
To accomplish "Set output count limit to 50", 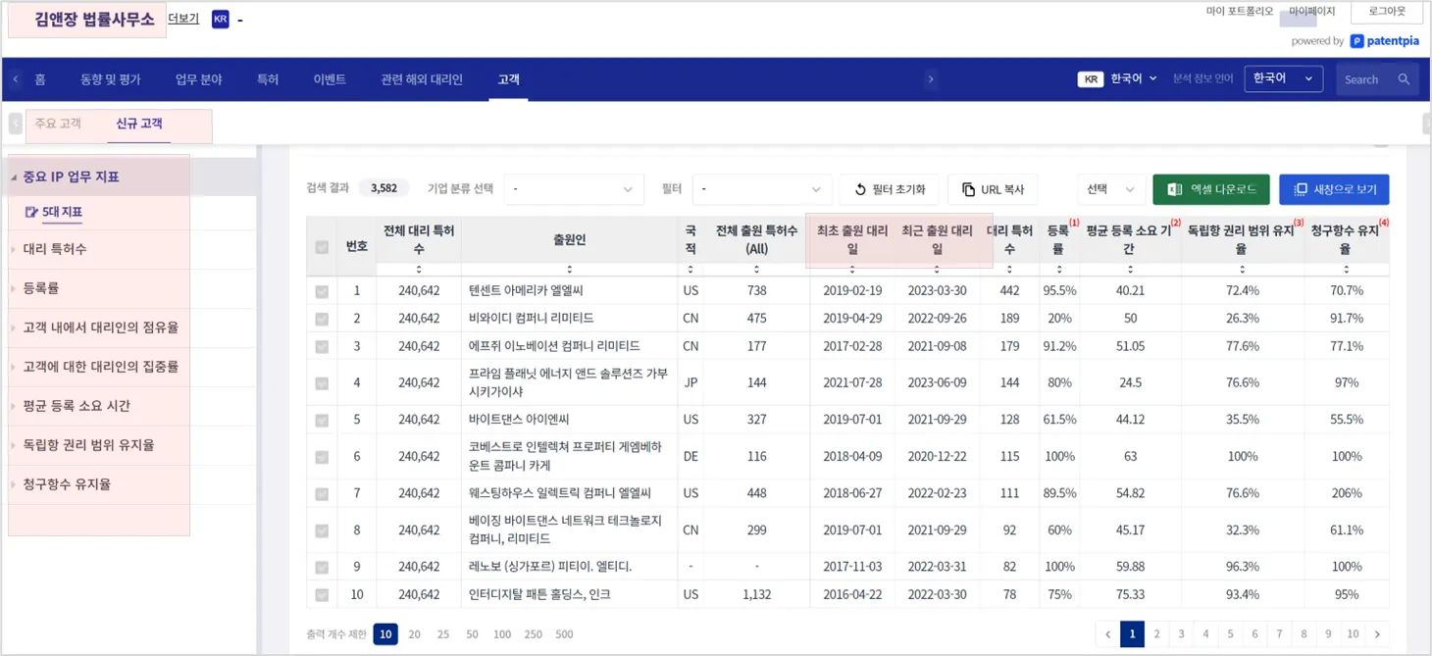I will [x=472, y=634].
